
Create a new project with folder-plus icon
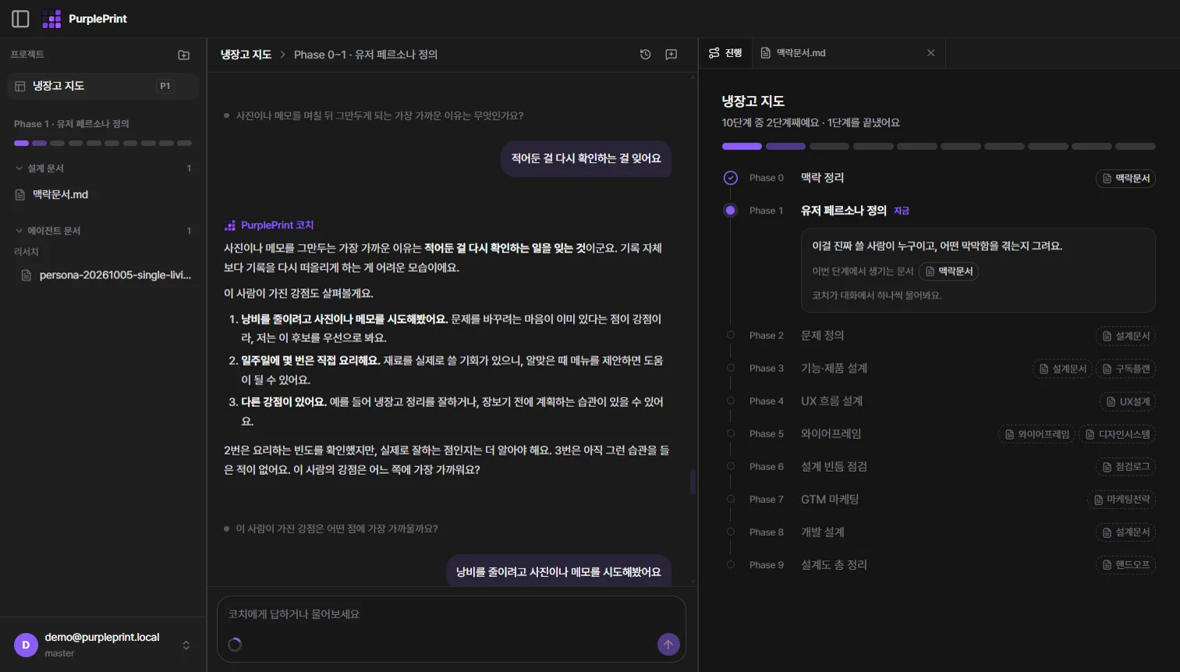[184, 55]
